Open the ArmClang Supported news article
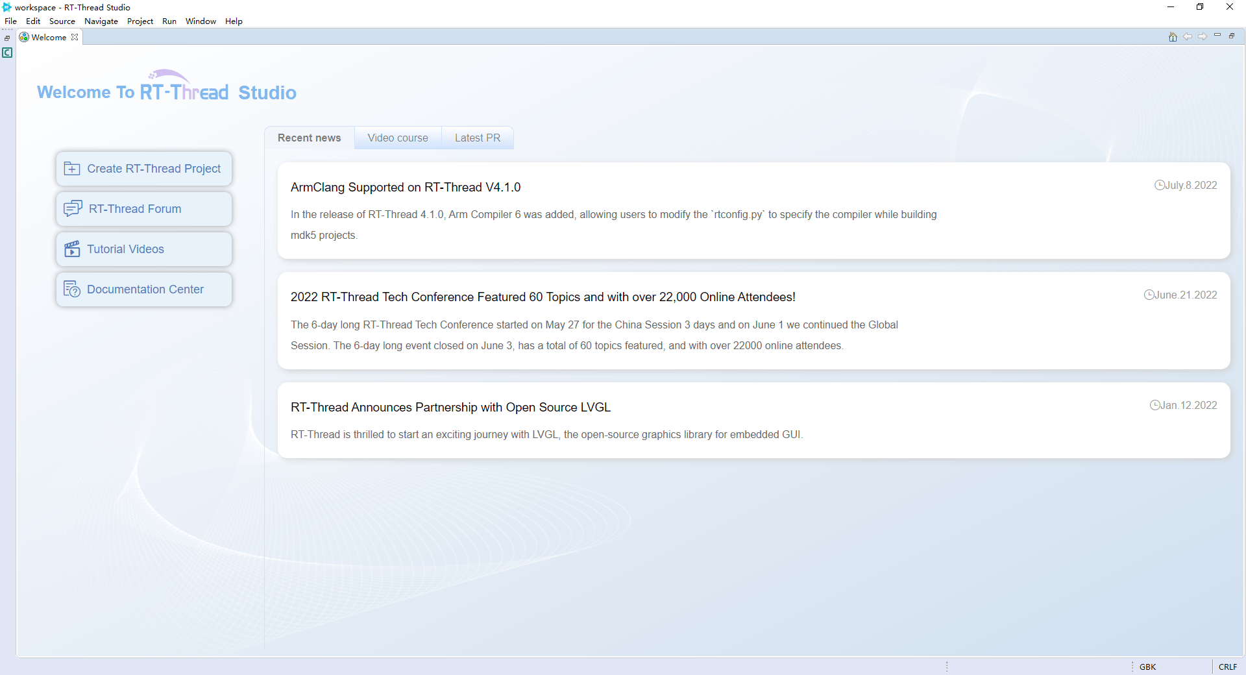The width and height of the screenshot is (1246, 675). pos(406,188)
